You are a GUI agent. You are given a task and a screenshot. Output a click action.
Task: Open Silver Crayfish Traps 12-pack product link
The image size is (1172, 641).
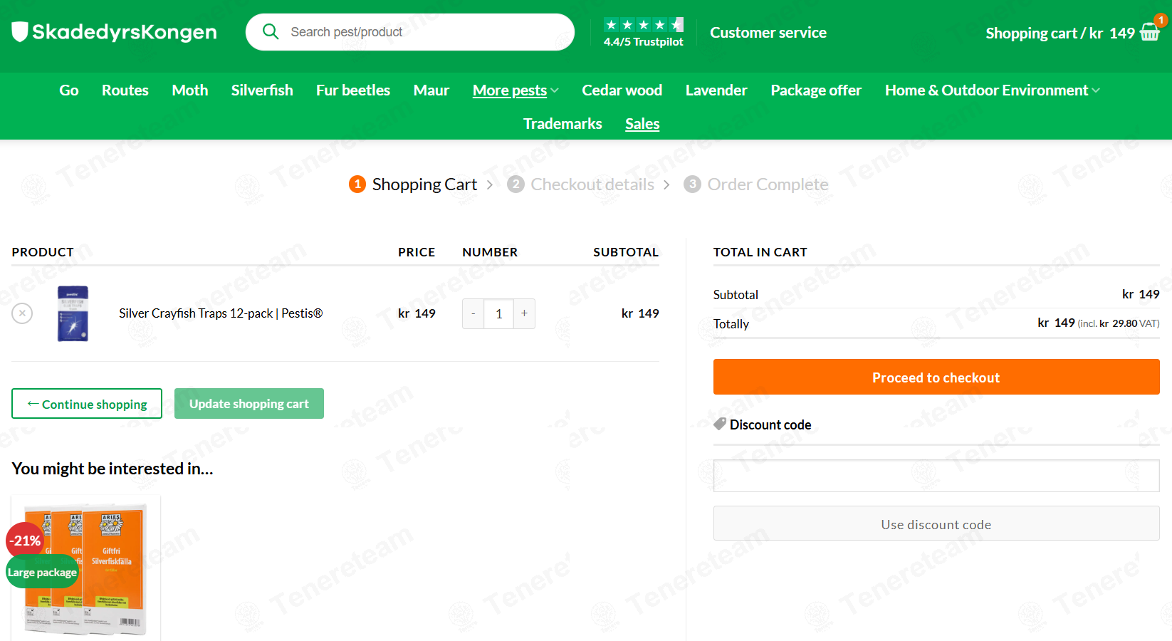pos(221,313)
